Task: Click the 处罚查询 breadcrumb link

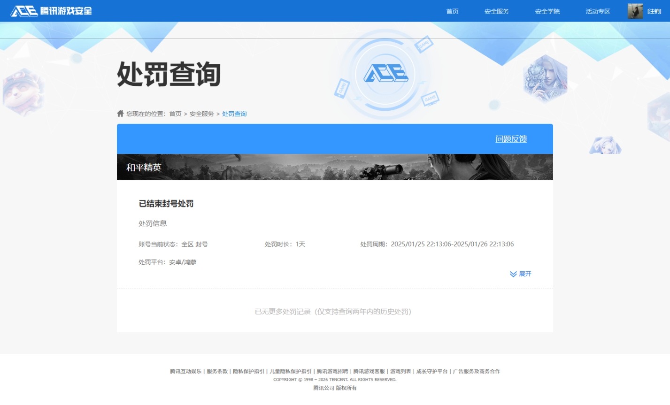Action: tap(234, 113)
